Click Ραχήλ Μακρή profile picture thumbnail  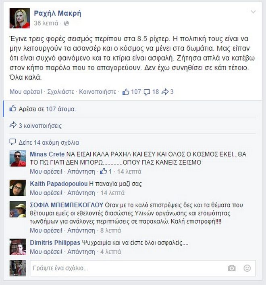[20, 18]
